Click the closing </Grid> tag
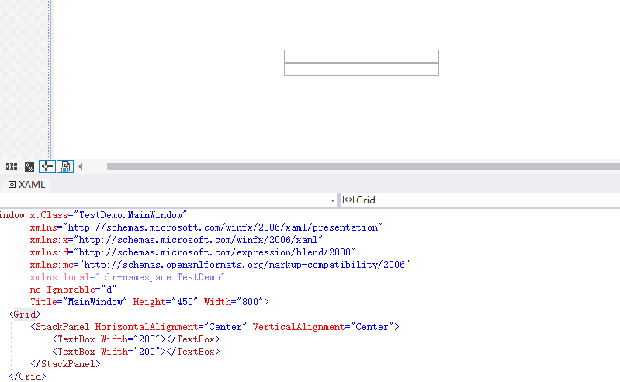 click(27, 377)
